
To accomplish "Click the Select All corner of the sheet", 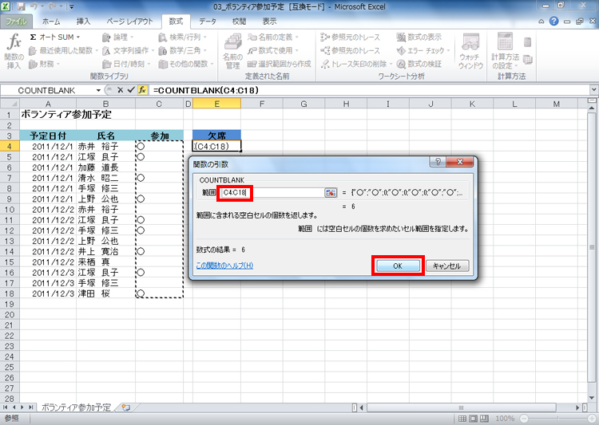I will (10, 104).
